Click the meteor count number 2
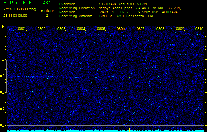Screen dimensions: 207x132 click(x=47, y=16)
